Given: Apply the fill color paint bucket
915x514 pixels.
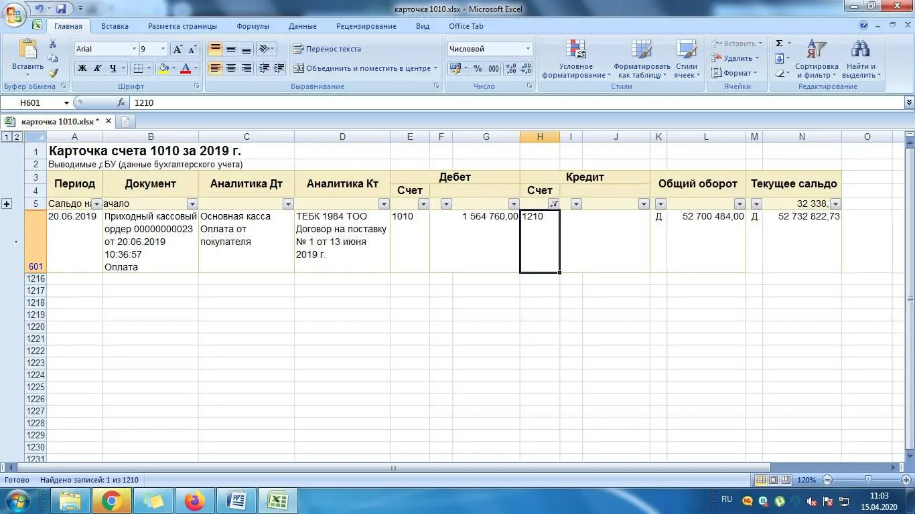Looking at the screenshot, I should [163, 68].
